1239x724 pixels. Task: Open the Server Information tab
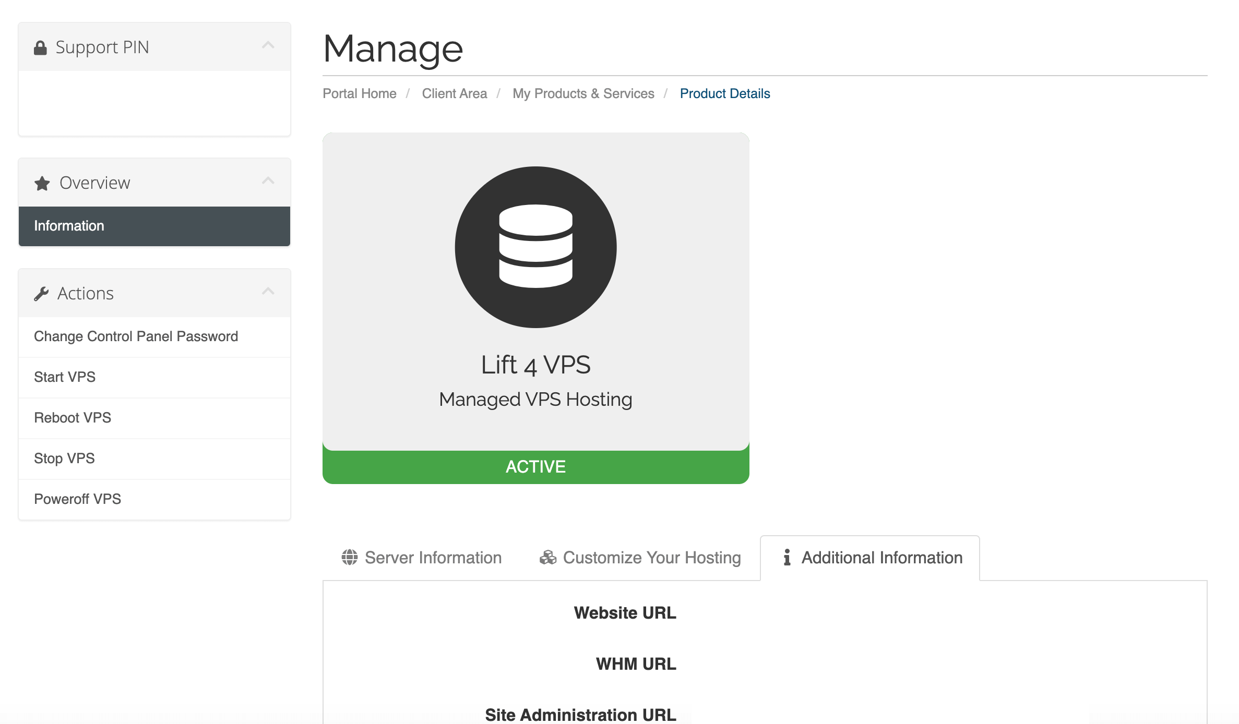pos(433,558)
